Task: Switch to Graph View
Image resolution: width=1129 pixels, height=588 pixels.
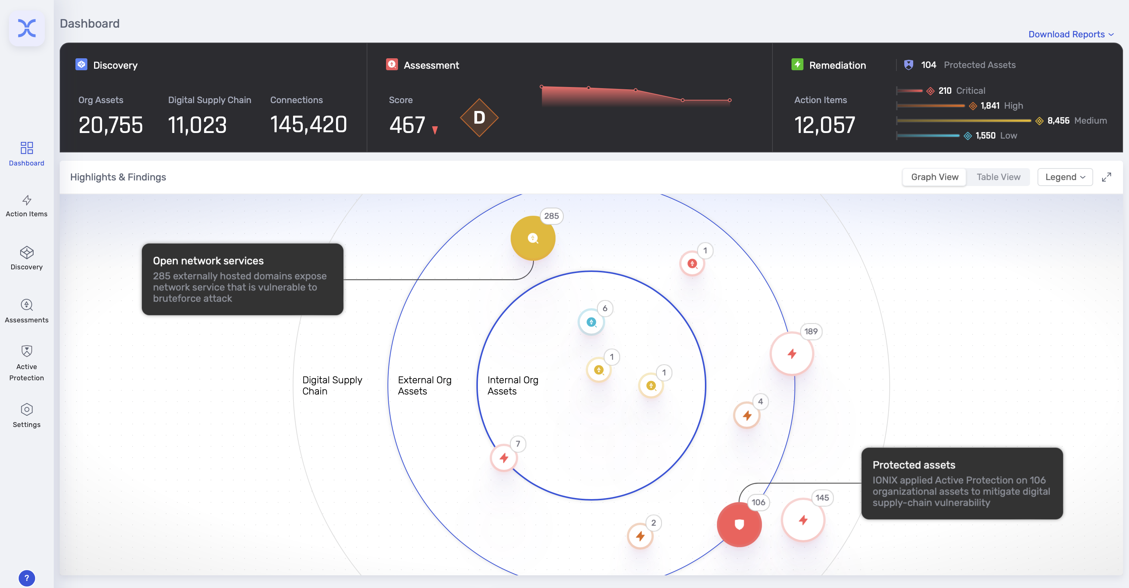Action: [x=934, y=177]
